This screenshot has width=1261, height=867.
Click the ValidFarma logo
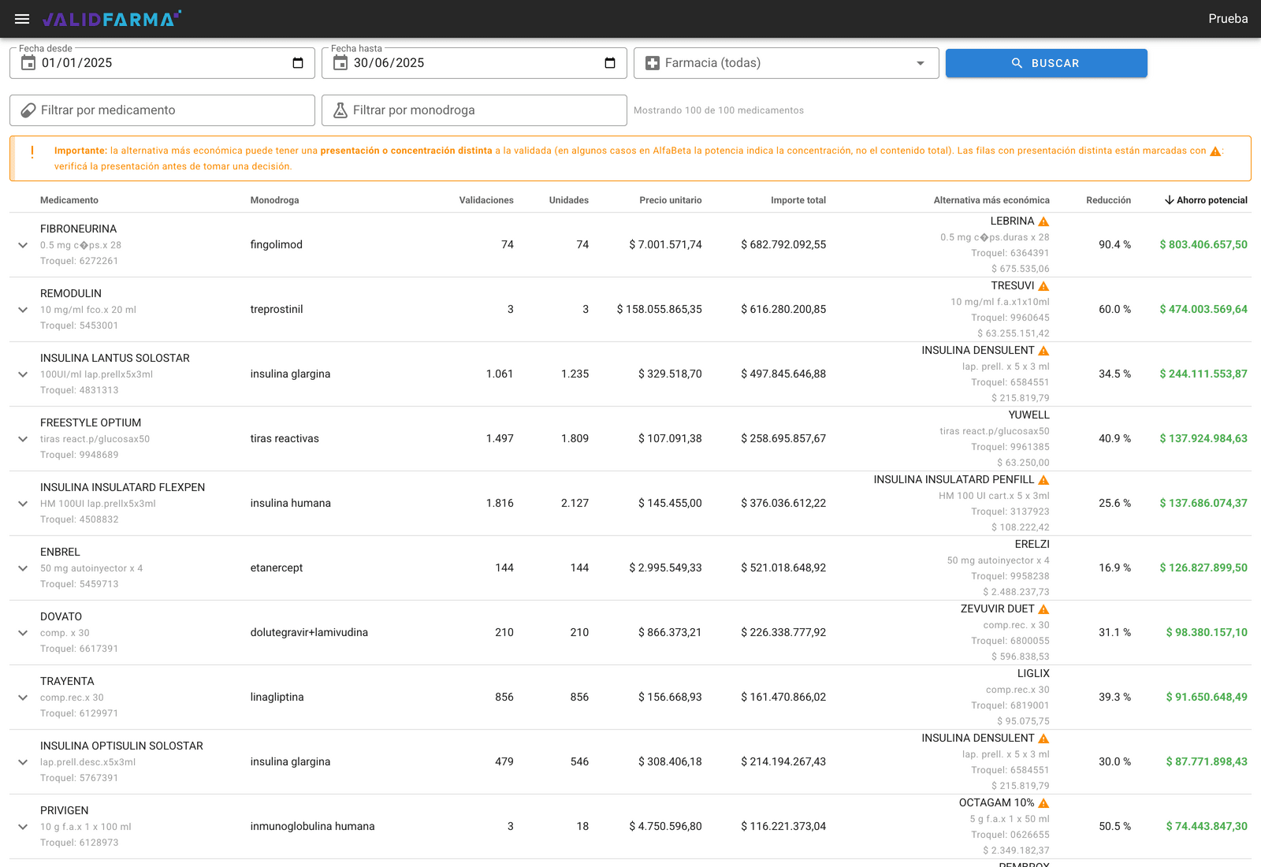[x=112, y=19]
